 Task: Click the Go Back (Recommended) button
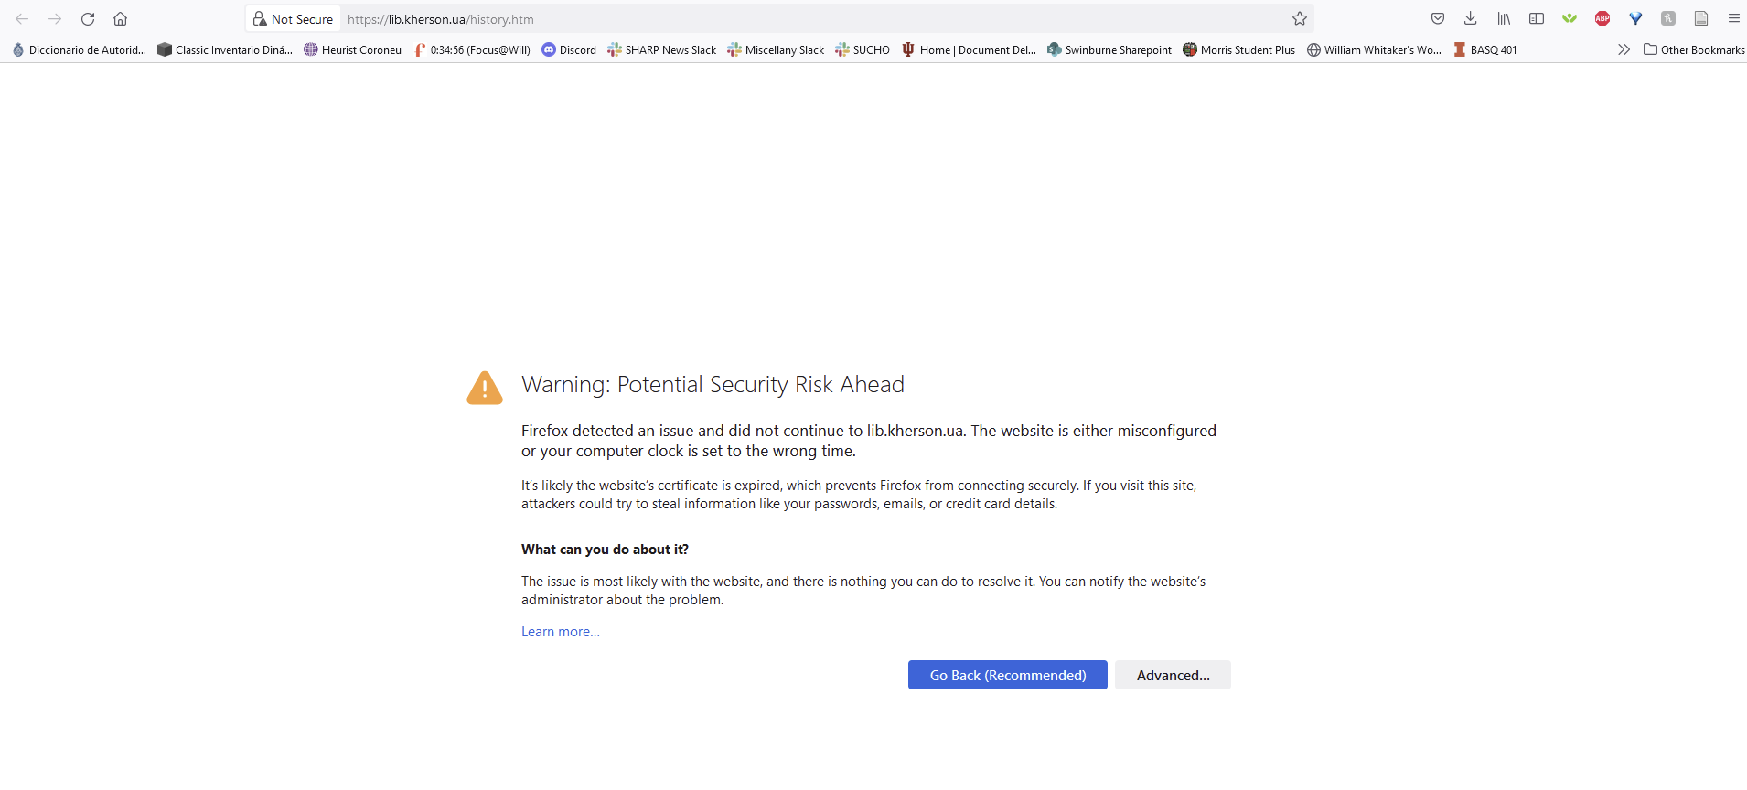(1008, 675)
